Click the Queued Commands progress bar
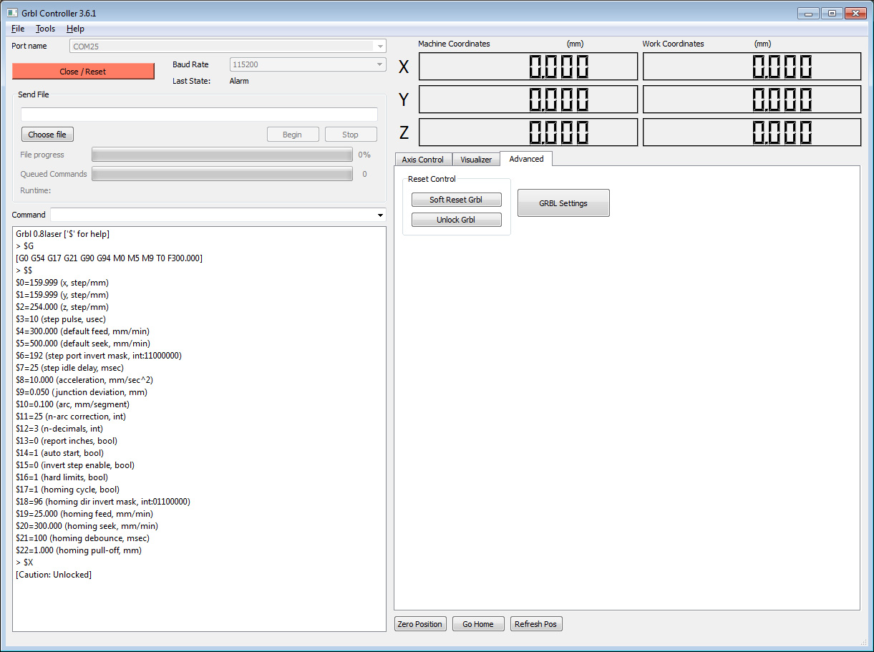Image resolution: width=874 pixels, height=652 pixels. click(222, 174)
